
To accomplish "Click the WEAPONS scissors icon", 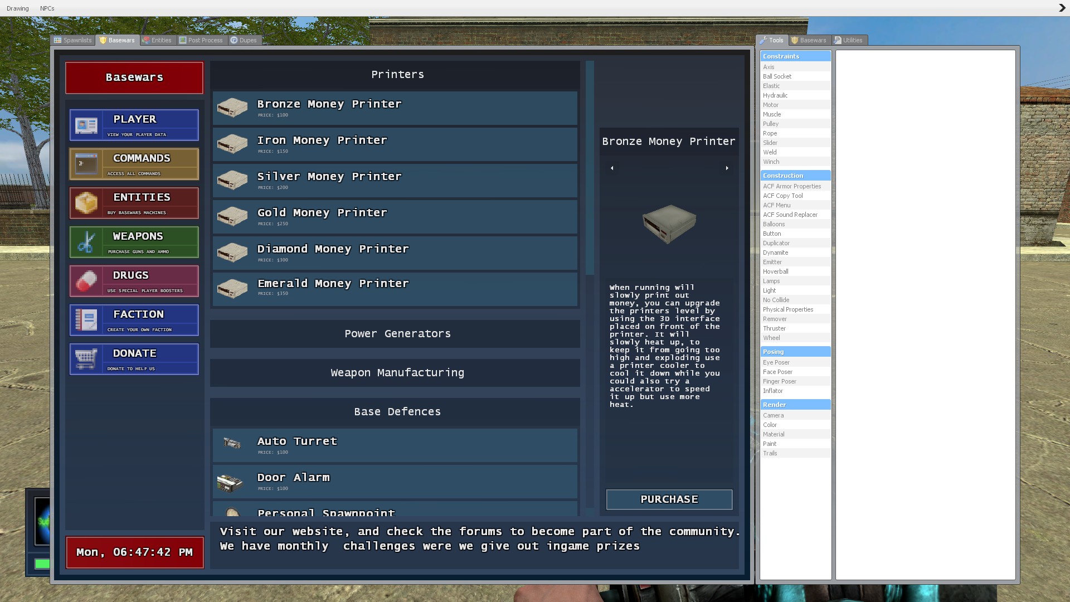I will 86,242.
